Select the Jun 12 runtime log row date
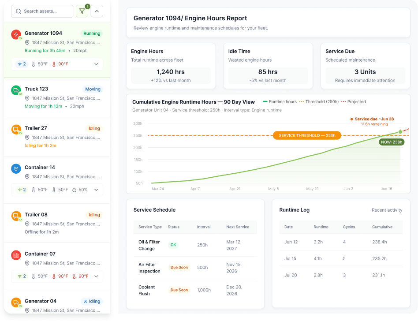418x321 pixels. click(291, 242)
